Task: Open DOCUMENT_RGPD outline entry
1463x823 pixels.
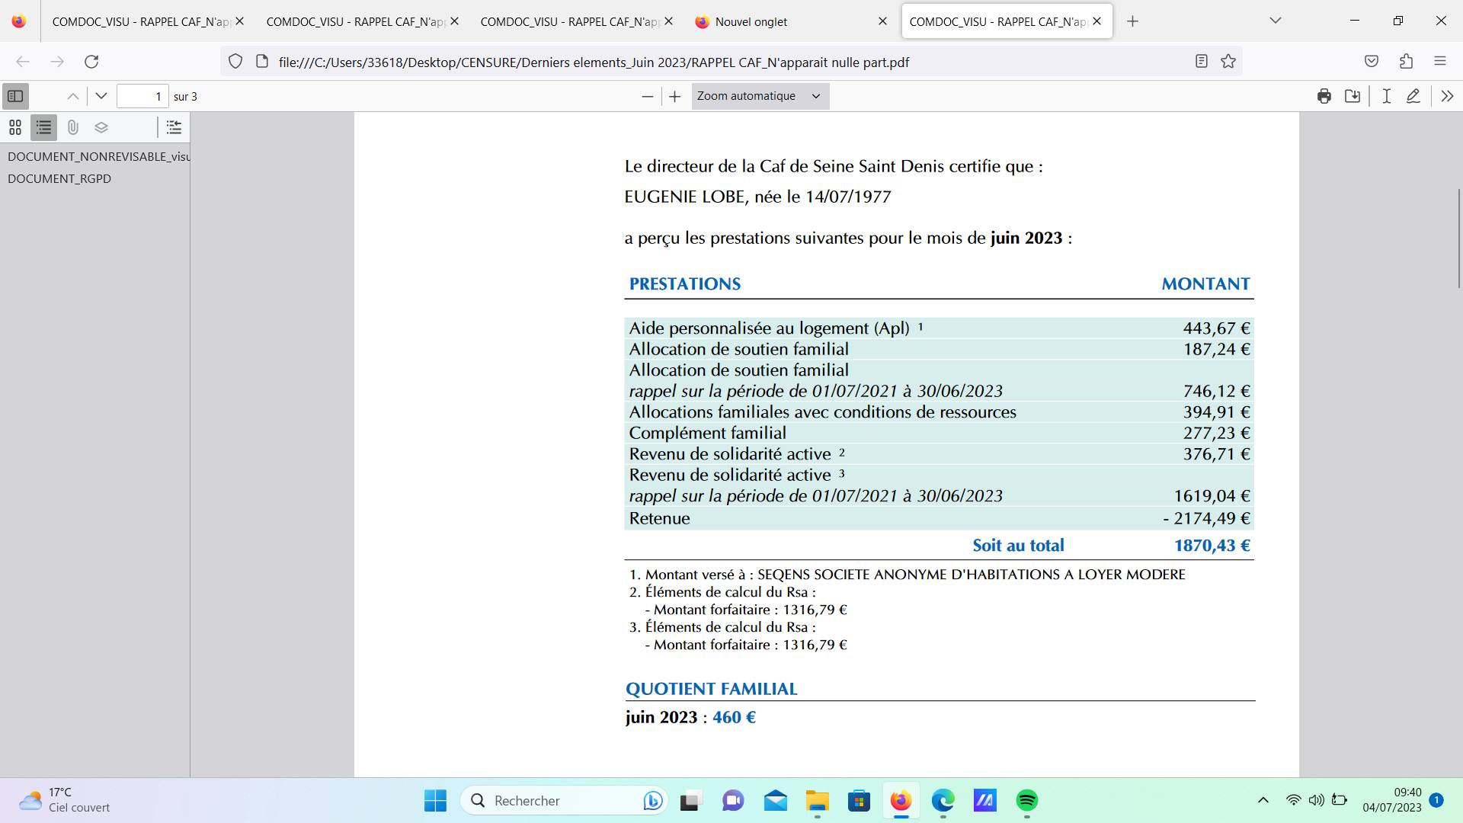Action: [x=59, y=178]
